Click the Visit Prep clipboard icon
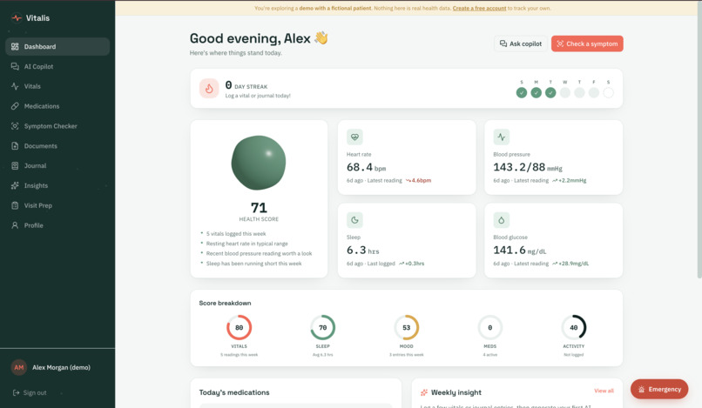This screenshot has height=408, width=702. point(15,205)
